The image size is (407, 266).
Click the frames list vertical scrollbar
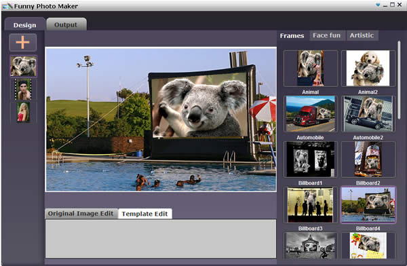pos(399,81)
